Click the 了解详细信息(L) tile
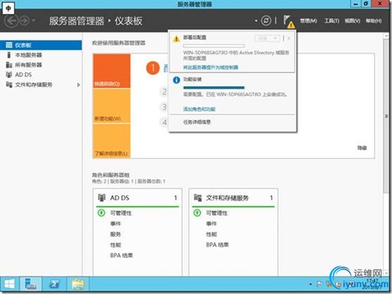Viewport: 392px width, 294px height. (111, 141)
